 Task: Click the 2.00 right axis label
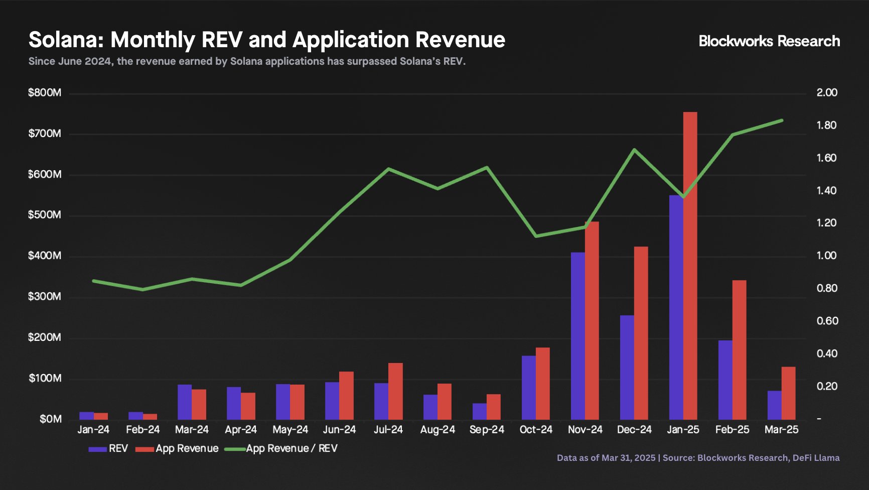827,93
